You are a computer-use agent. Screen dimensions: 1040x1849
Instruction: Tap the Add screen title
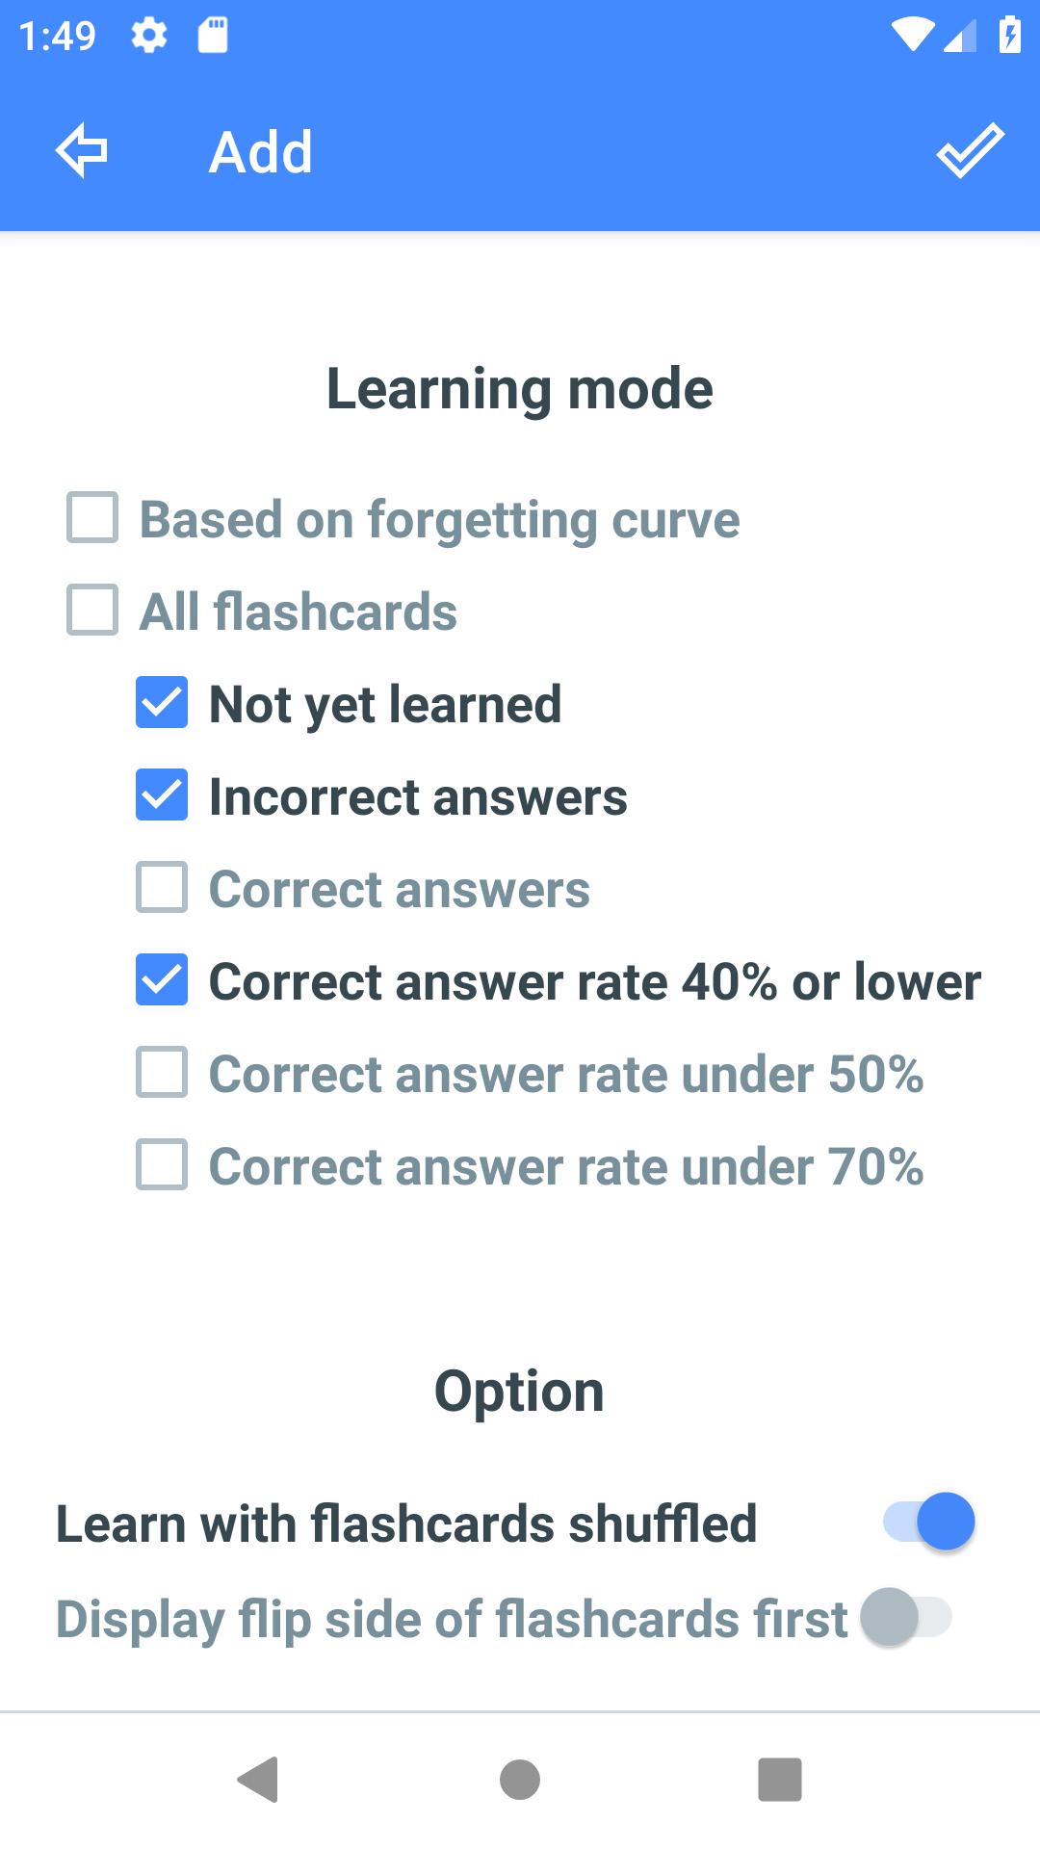click(x=261, y=152)
